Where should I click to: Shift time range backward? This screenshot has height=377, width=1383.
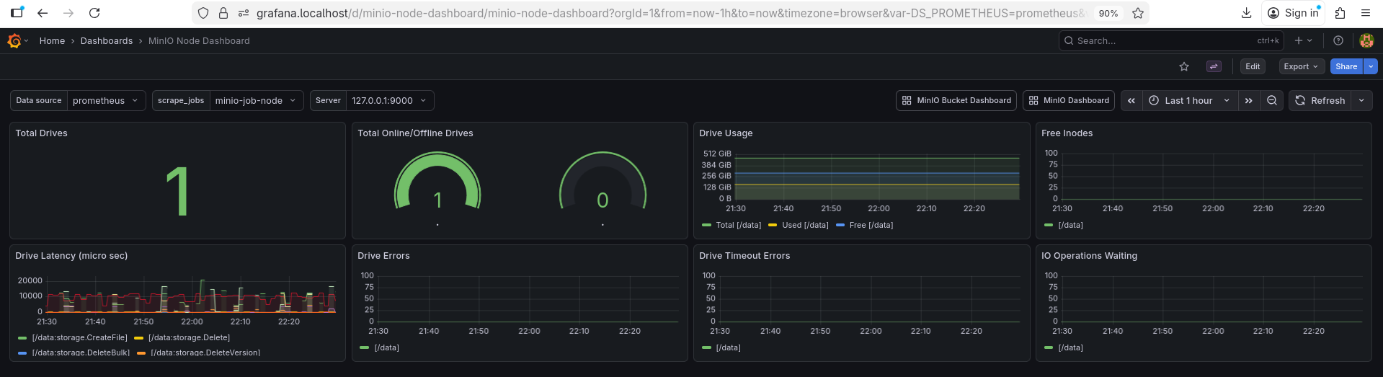(x=1131, y=101)
